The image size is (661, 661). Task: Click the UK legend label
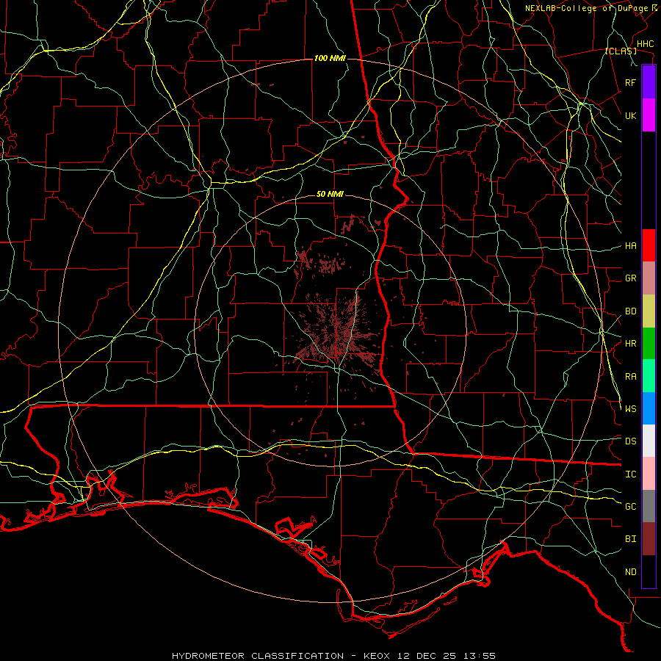(631, 115)
